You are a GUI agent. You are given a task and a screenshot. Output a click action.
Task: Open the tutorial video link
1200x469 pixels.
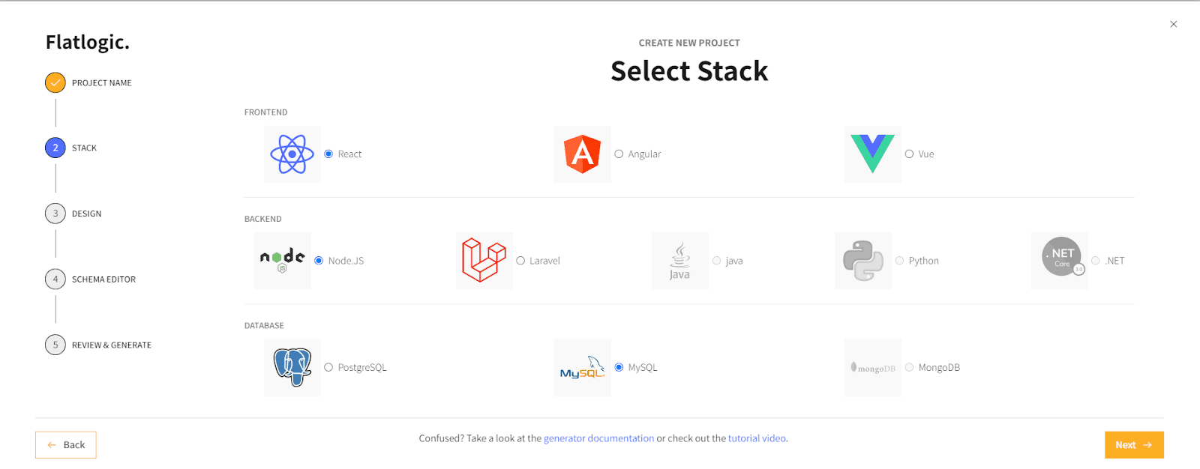tap(757, 439)
